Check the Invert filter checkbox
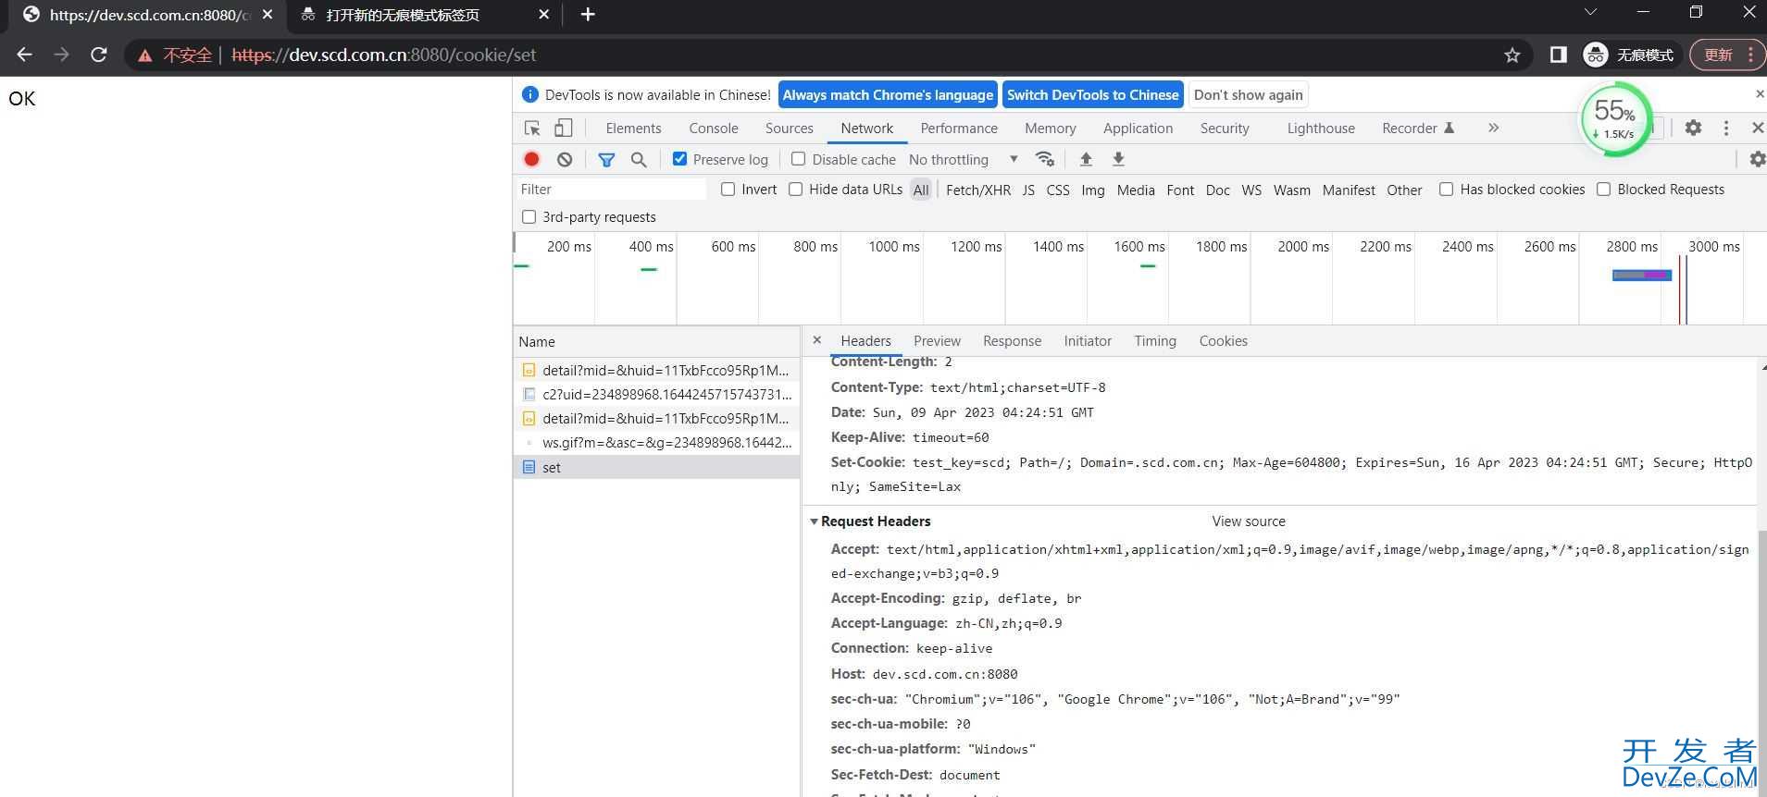This screenshot has height=797, width=1767. click(728, 190)
